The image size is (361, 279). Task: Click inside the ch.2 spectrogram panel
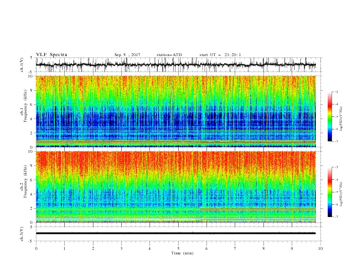175,187
